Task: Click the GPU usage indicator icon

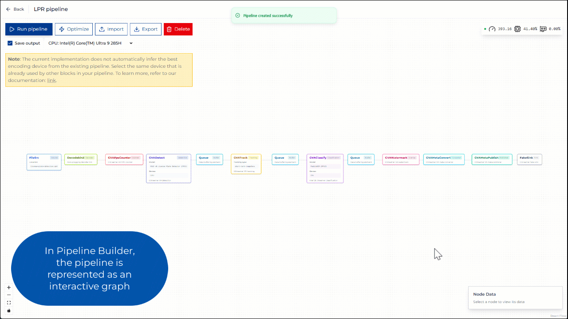Action: tap(543, 29)
